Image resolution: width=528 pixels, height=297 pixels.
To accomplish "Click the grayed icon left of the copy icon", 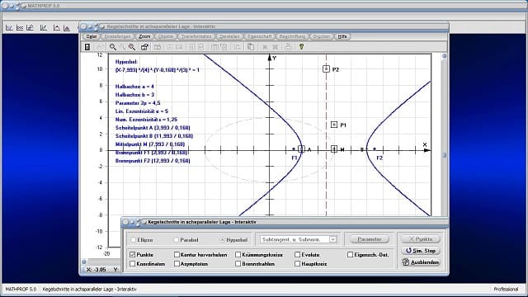I will [238, 47].
